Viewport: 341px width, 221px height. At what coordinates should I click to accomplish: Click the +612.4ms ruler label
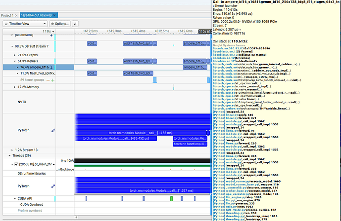(138, 31)
